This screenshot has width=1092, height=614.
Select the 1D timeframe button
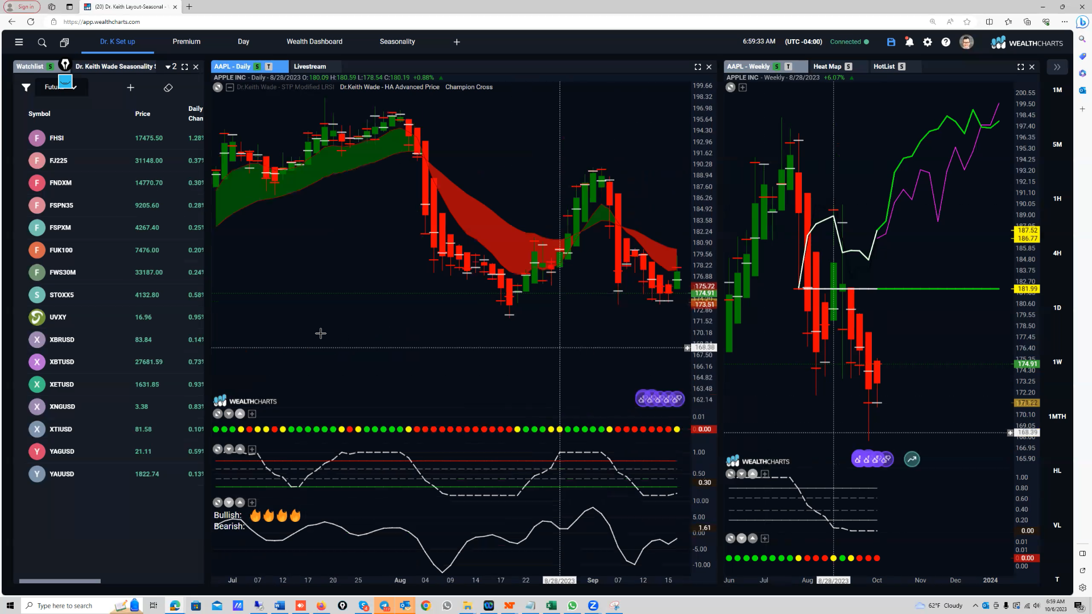point(1057,308)
